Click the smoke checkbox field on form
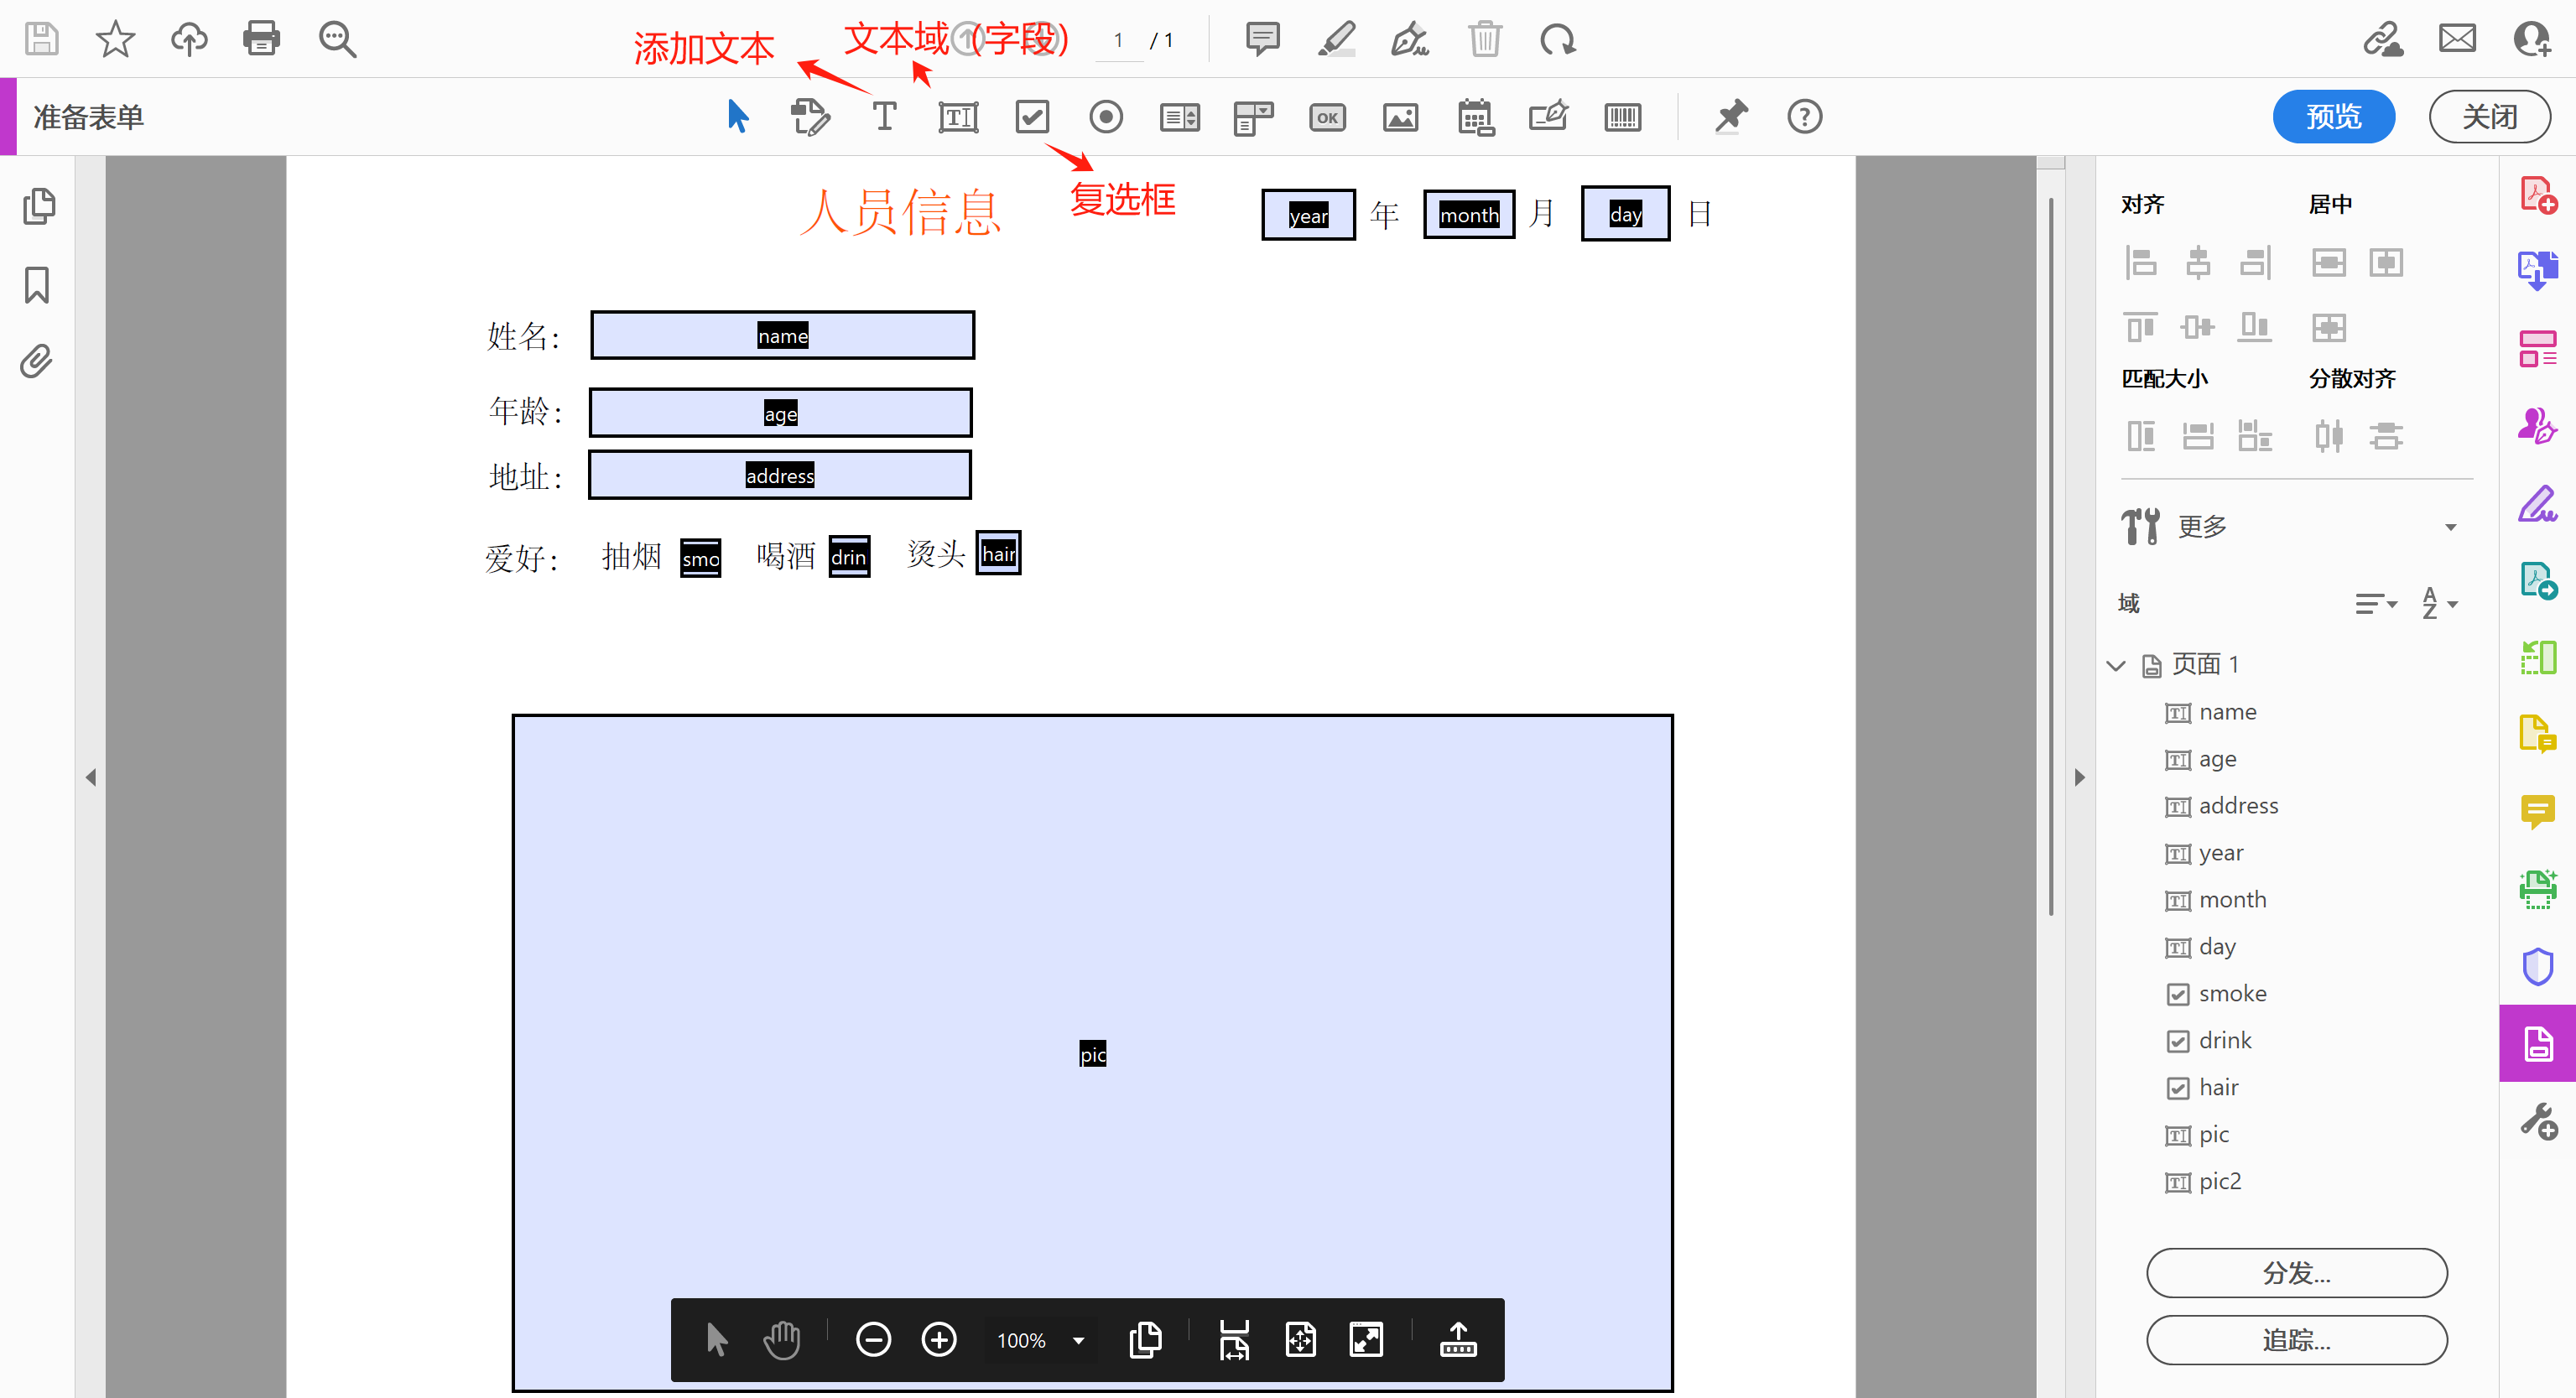This screenshot has width=2576, height=1398. [700, 558]
